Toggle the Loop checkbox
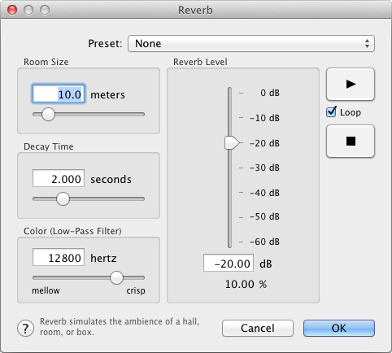Image resolution: width=392 pixels, height=353 pixels. point(331,112)
